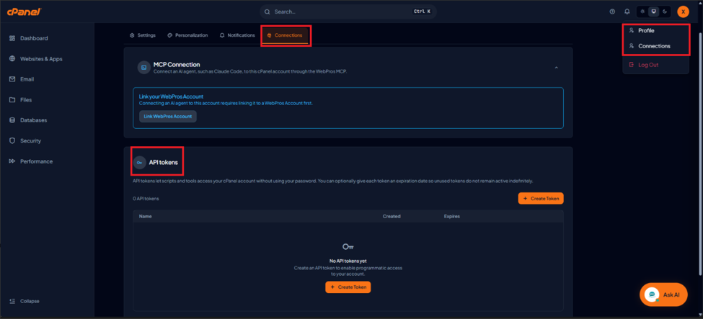Collapse the left sidebar
703x319 pixels.
point(25,301)
